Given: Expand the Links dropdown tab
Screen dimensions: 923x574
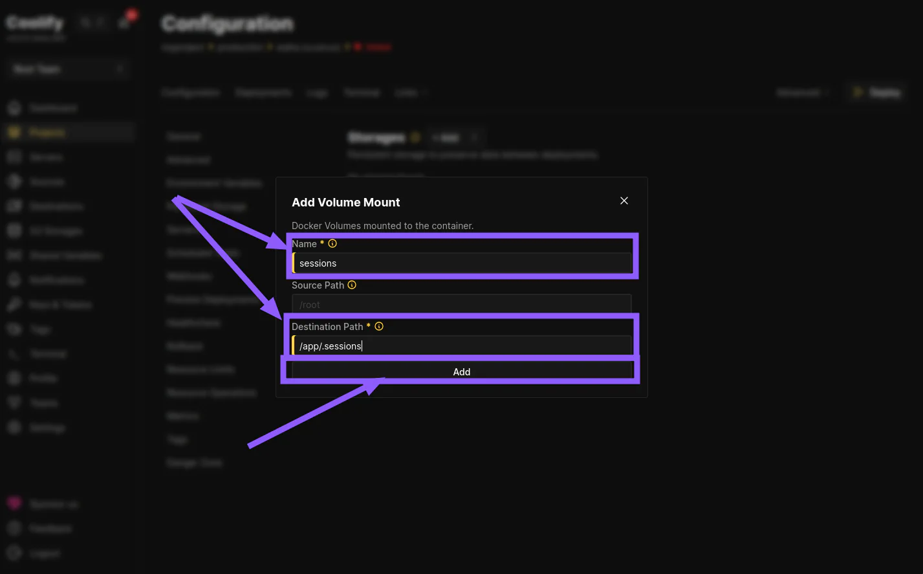Looking at the screenshot, I should tap(411, 93).
